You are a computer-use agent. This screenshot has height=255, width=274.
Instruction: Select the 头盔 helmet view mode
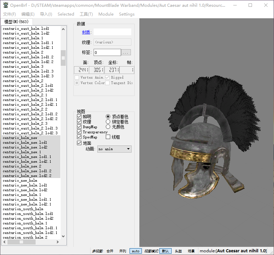point(178,251)
